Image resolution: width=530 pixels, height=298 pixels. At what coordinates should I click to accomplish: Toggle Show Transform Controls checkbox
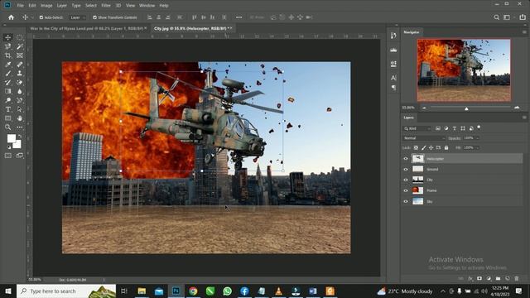(x=94, y=17)
